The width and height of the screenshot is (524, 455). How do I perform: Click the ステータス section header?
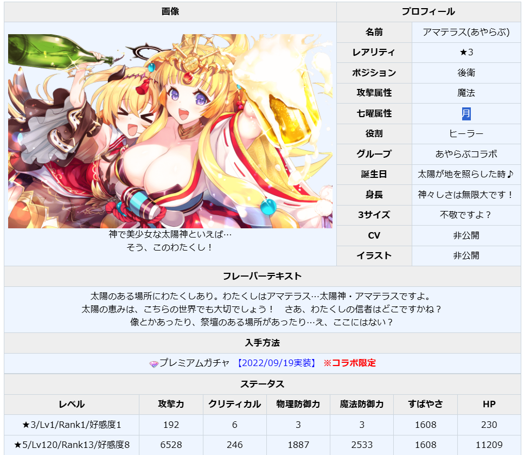263,384
